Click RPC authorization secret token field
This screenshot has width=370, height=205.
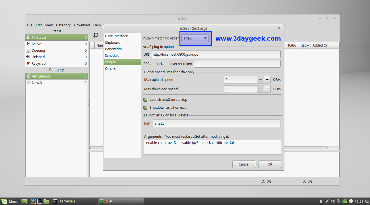pos(237,64)
